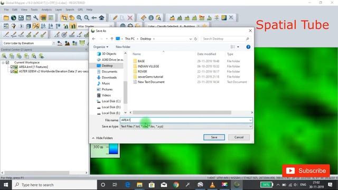
Task: Click the Save button
Action: [x=214, y=137]
